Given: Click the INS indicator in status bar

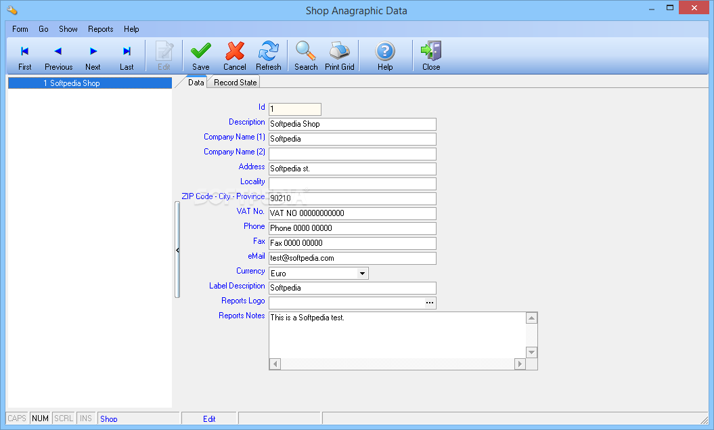Looking at the screenshot, I should point(85,418).
